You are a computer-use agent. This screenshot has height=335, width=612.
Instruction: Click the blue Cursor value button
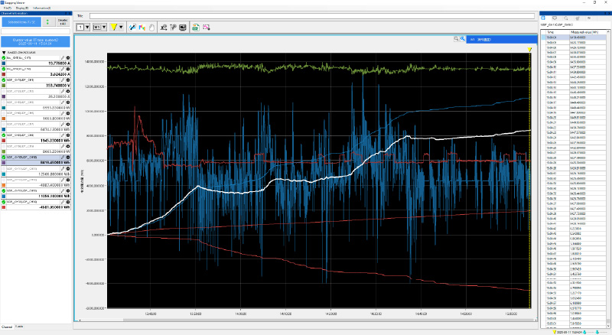tap(35, 41)
